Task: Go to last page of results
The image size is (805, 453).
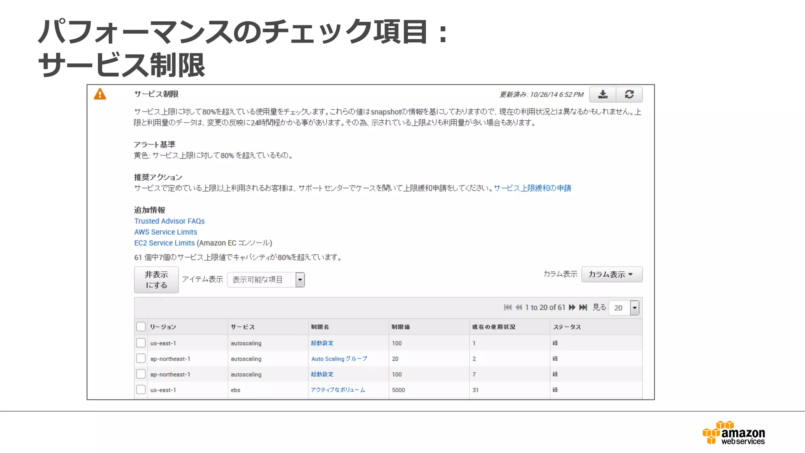Action: 583,308
